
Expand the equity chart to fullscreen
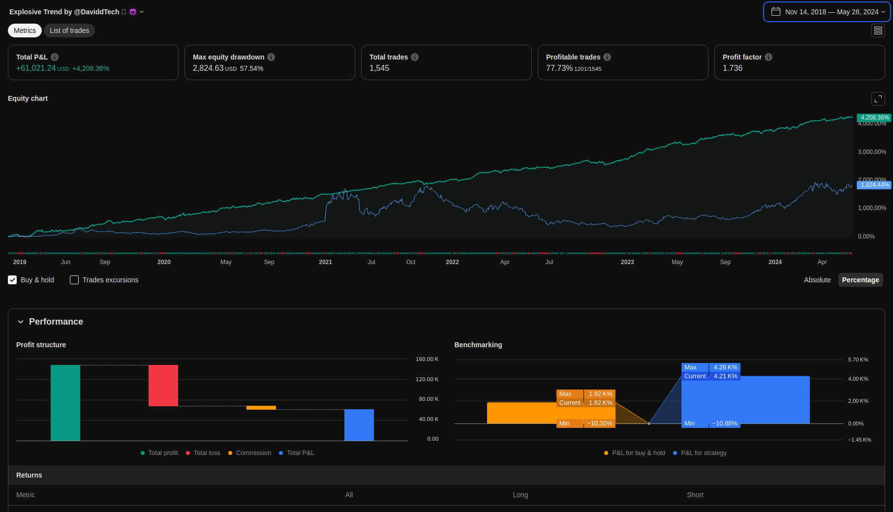878,99
